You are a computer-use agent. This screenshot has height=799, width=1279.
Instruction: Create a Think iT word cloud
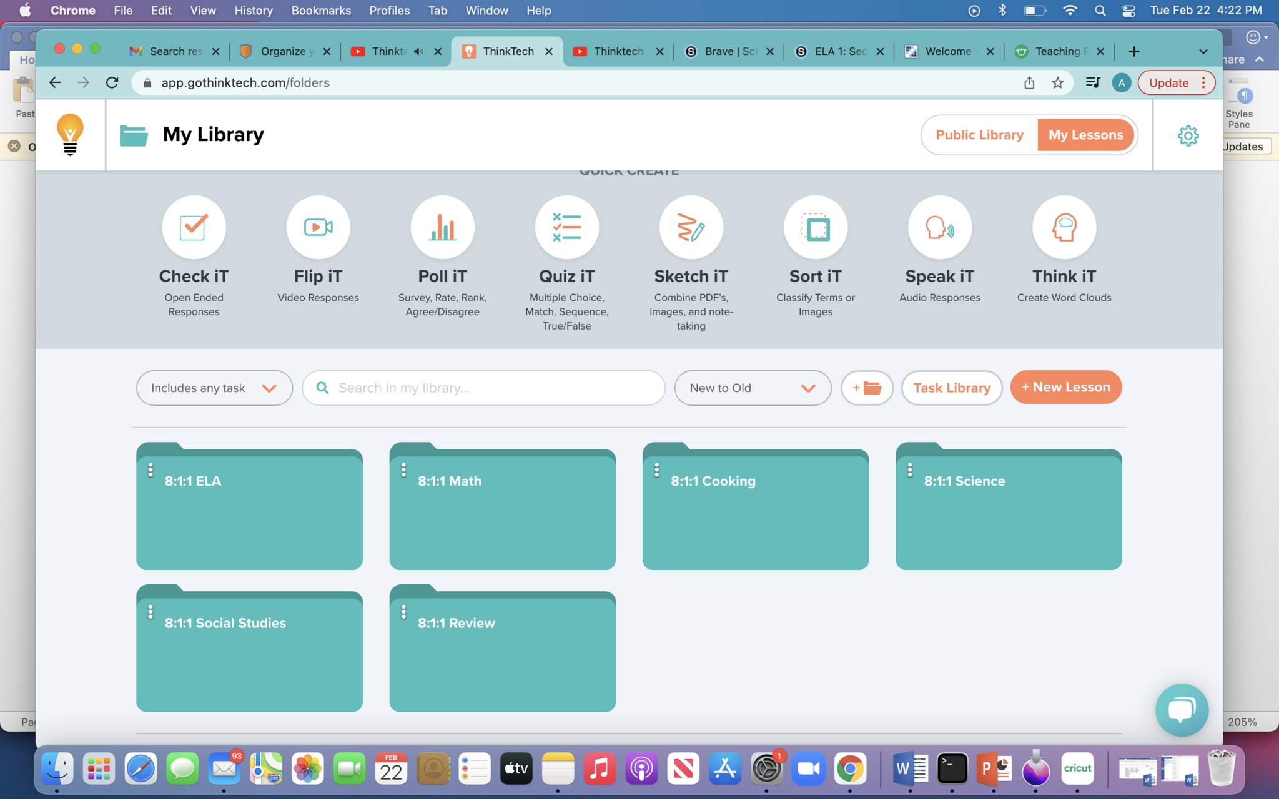[x=1064, y=227]
